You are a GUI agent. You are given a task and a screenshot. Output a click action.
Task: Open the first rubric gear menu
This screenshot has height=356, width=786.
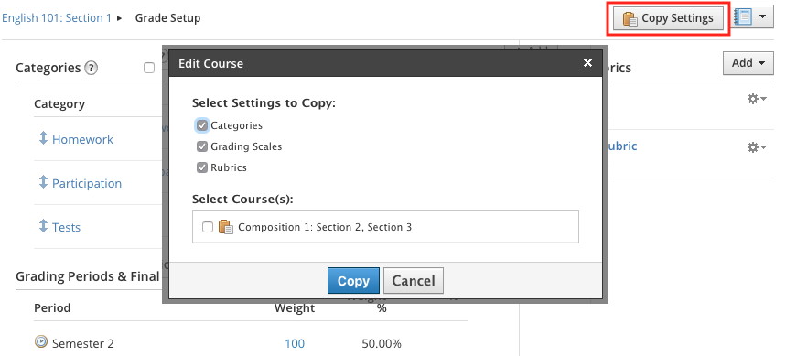(x=757, y=99)
